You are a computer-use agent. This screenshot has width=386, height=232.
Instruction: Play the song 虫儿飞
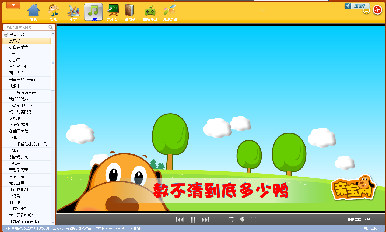coord(26,138)
